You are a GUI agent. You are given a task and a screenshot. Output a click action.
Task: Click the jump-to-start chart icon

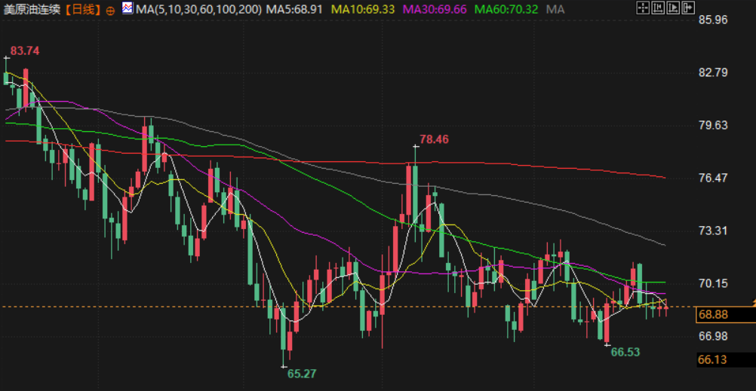658,8
